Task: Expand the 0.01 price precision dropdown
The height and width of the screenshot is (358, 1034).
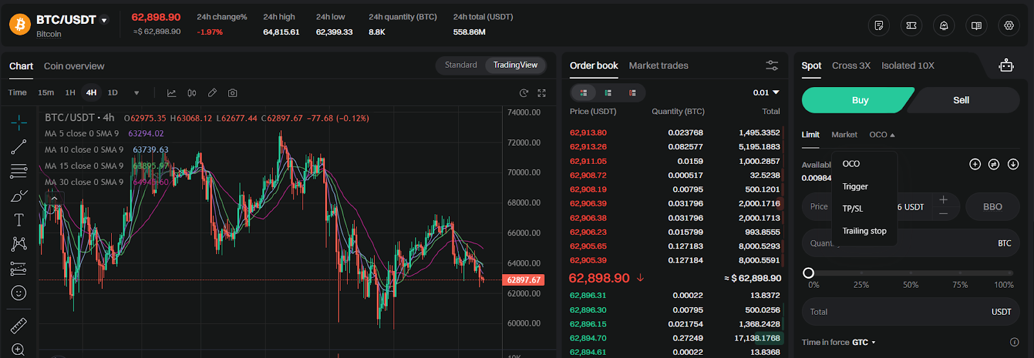Action: (x=766, y=93)
